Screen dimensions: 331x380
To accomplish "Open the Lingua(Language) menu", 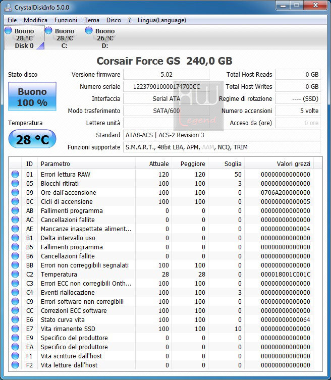I will (x=161, y=20).
